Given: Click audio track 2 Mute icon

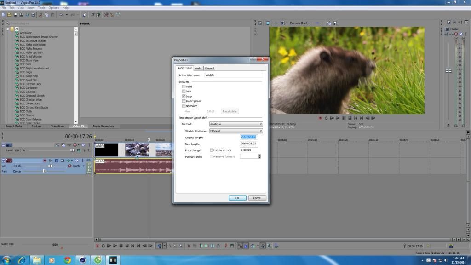Looking at the screenshot, I should coord(77,161).
